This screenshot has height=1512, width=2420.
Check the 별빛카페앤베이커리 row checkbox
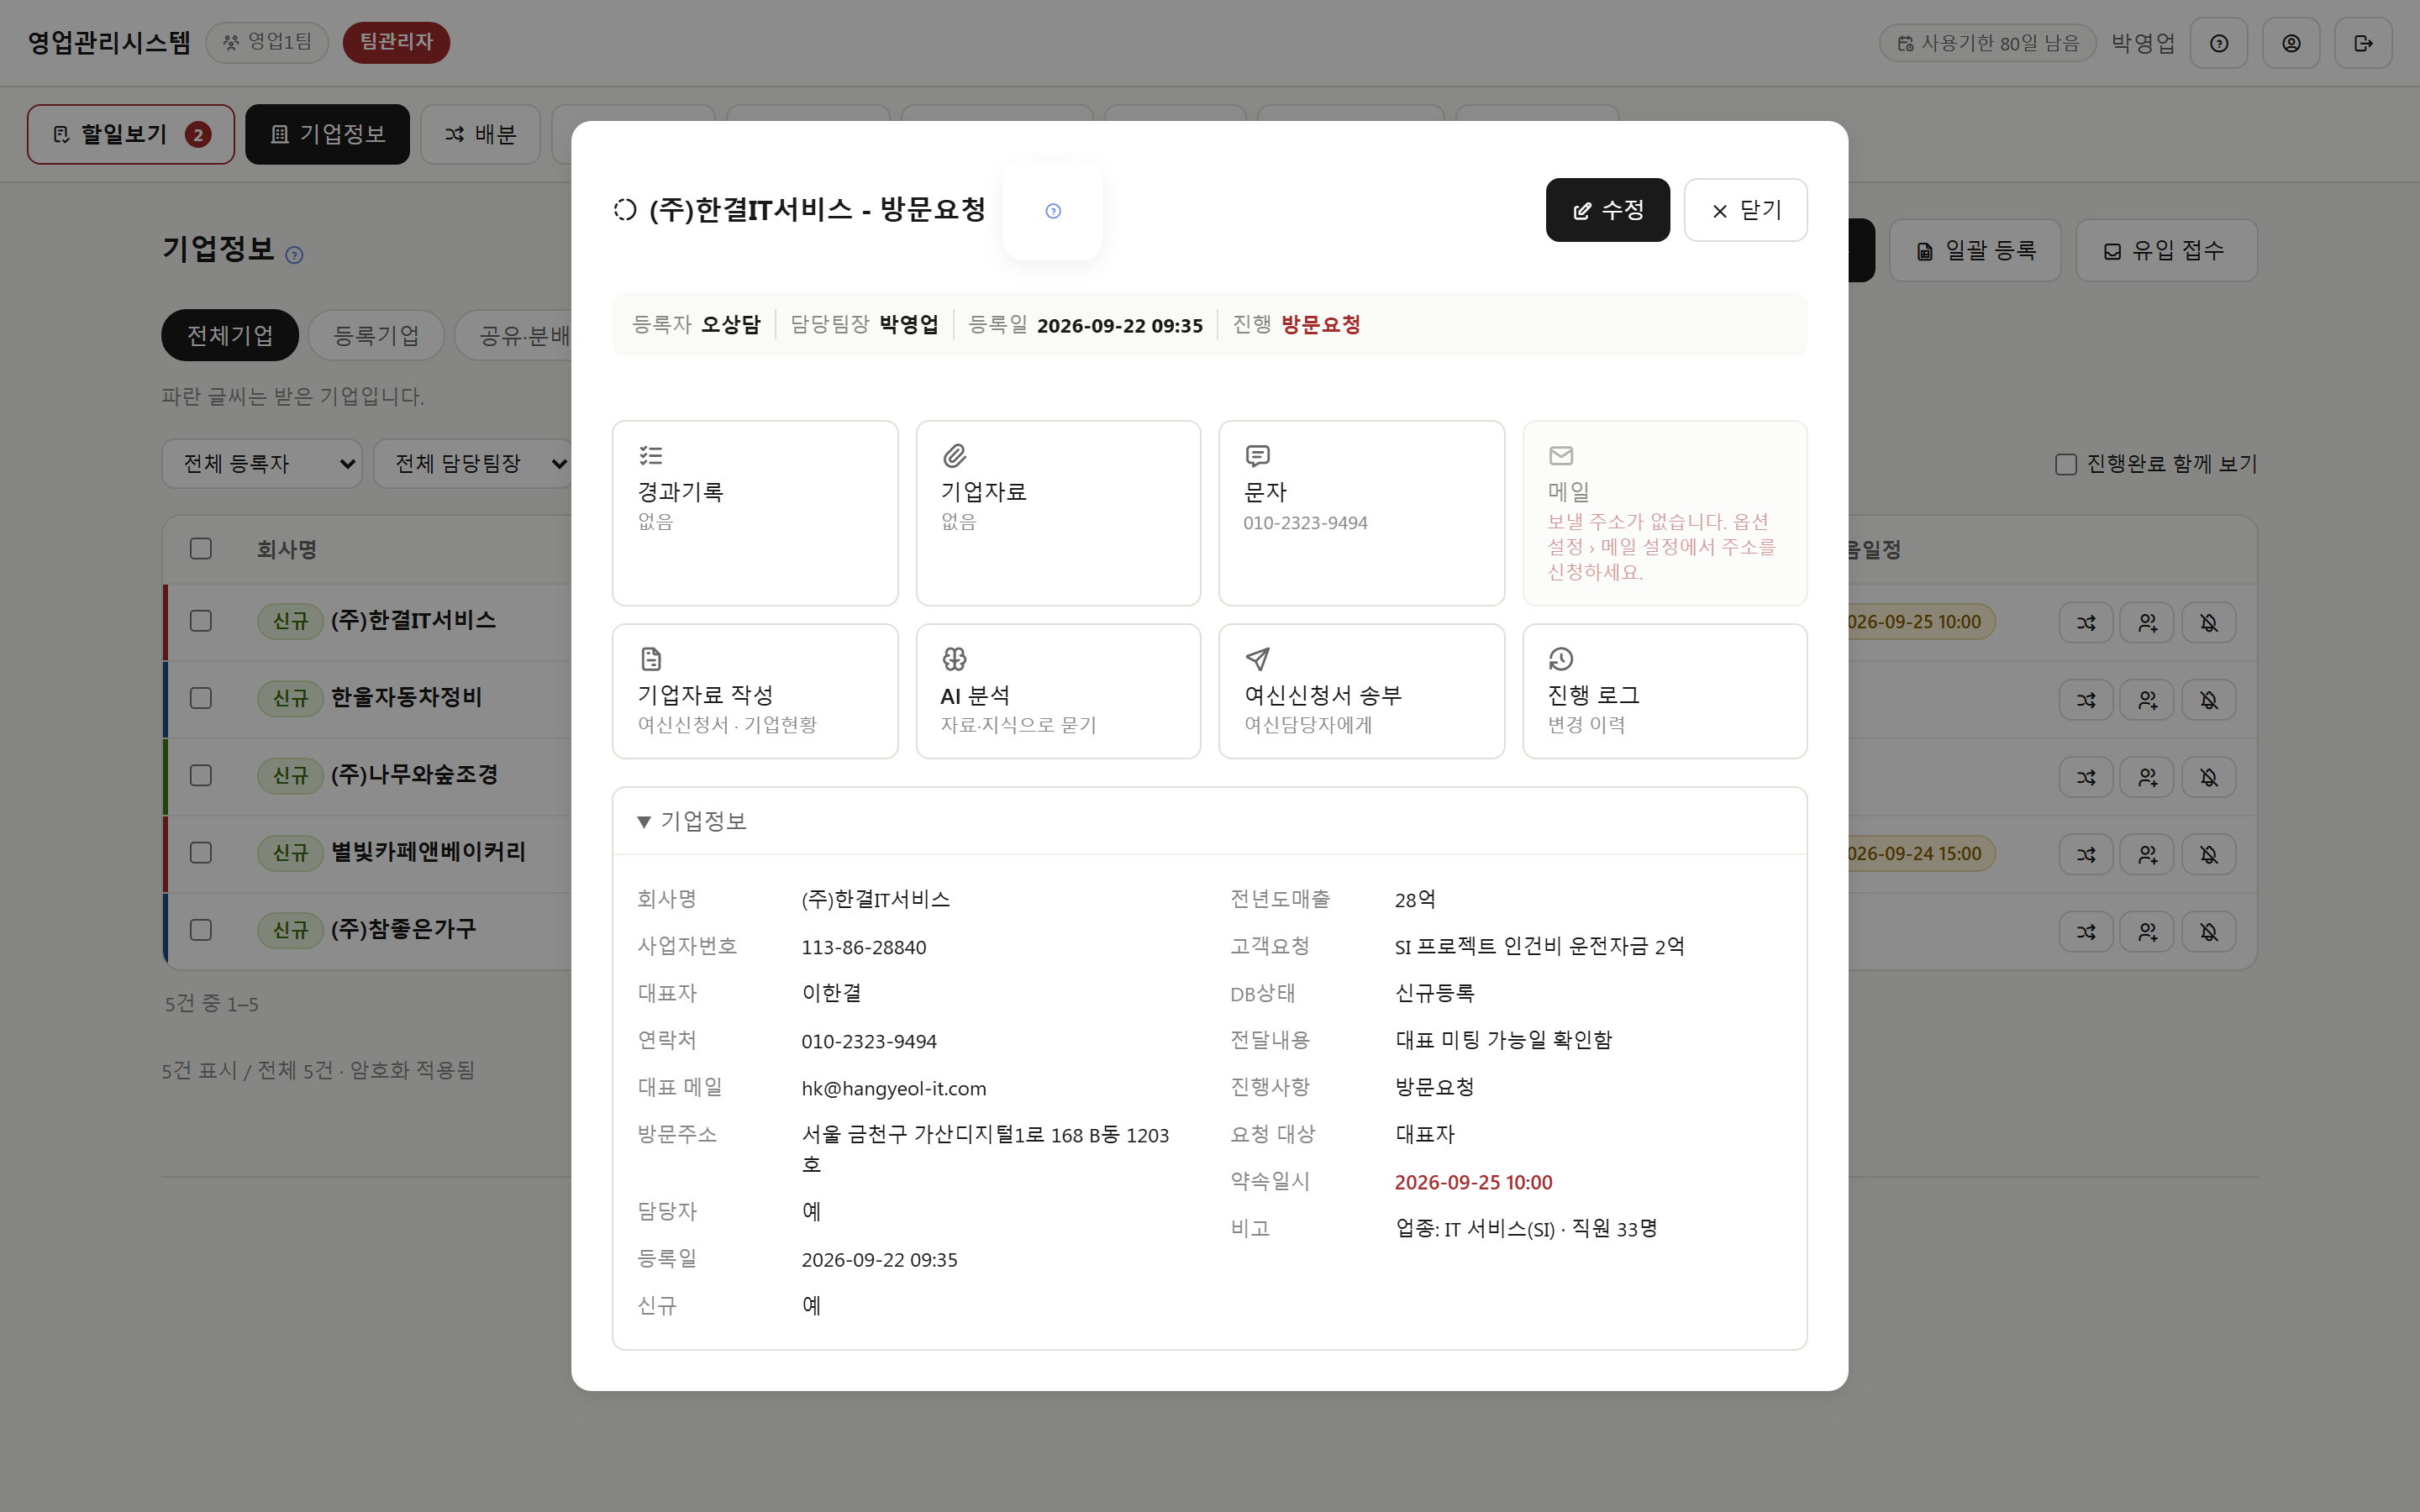point(201,853)
